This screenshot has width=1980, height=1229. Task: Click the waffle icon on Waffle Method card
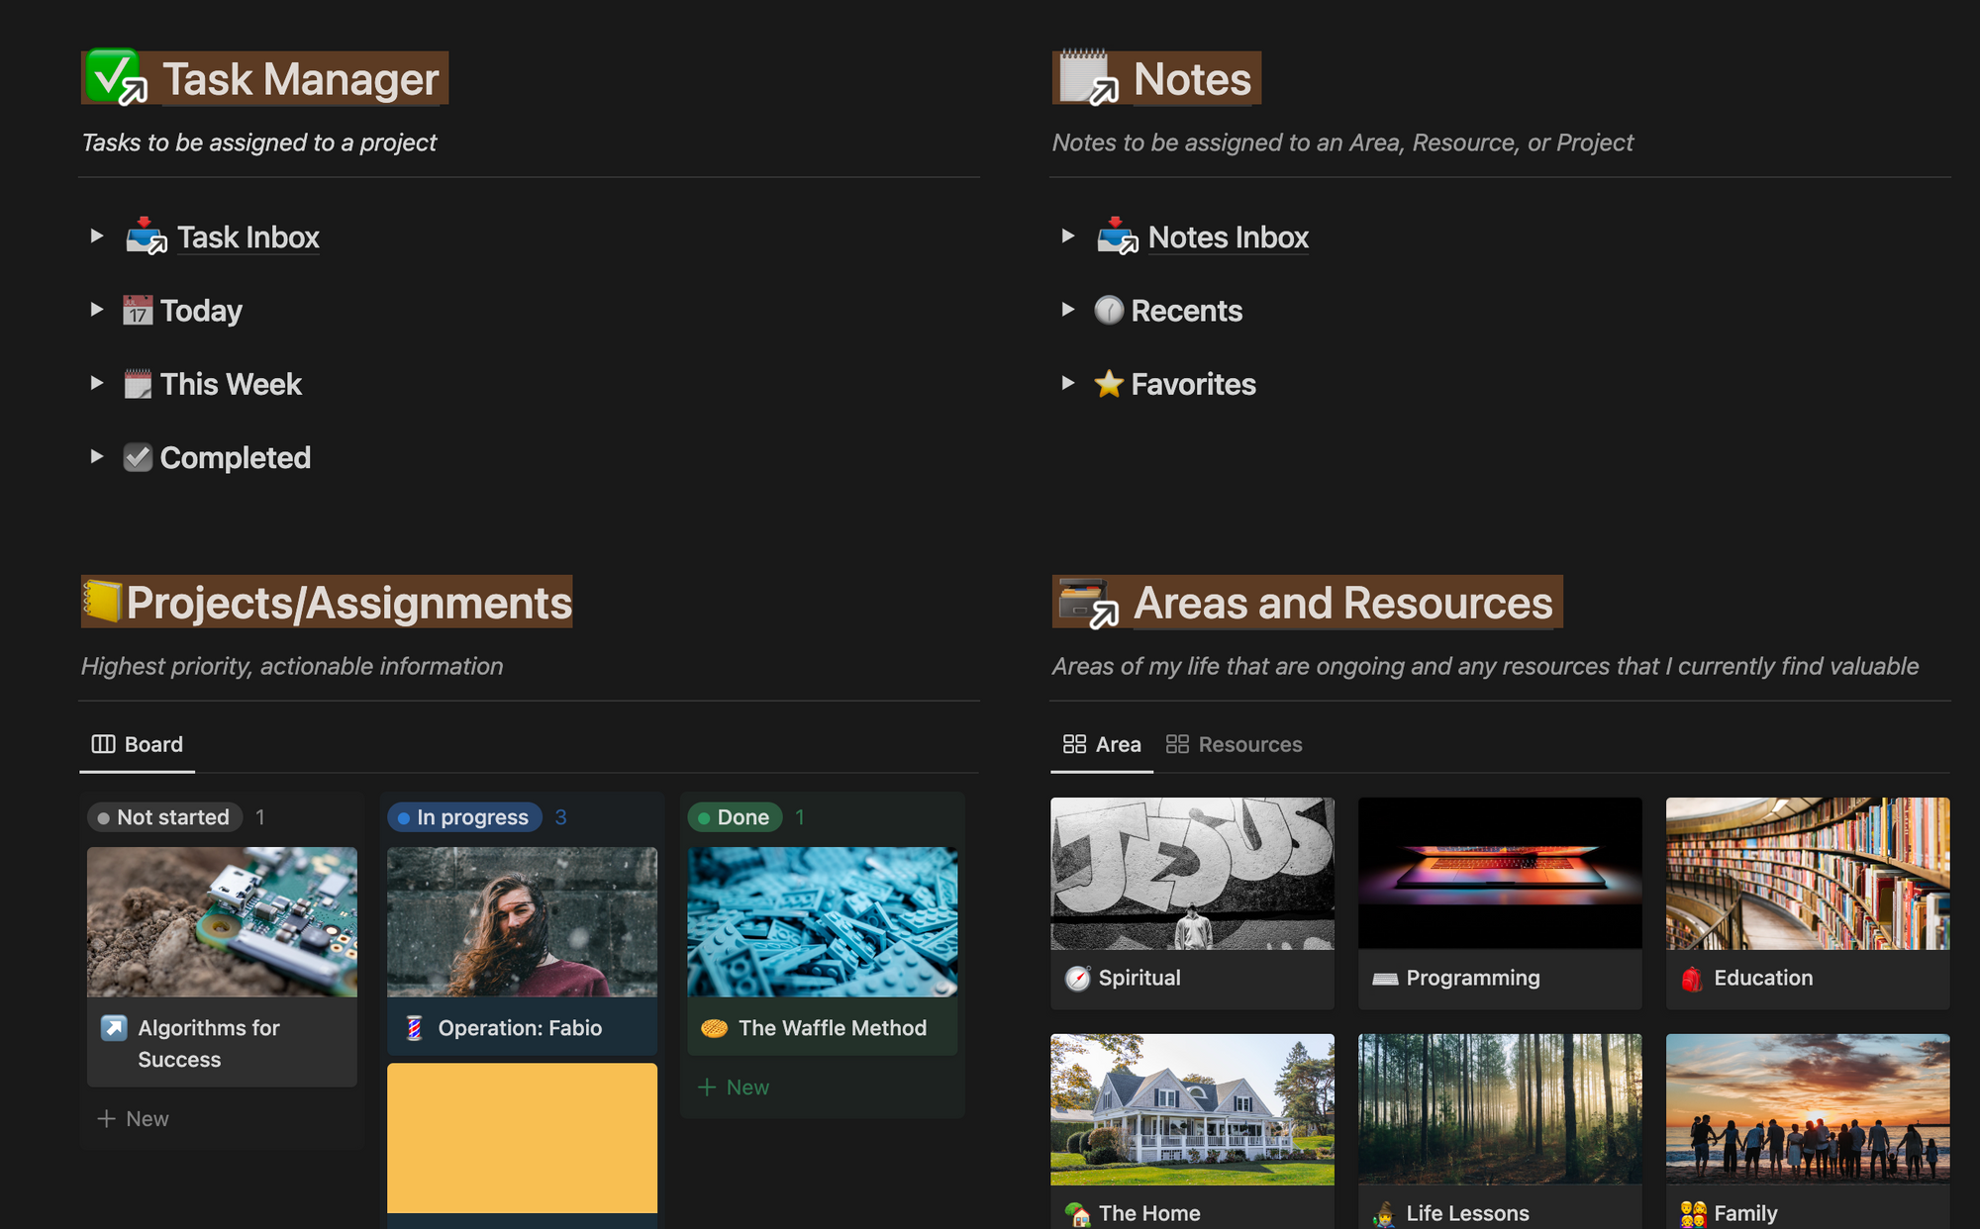tap(714, 1028)
